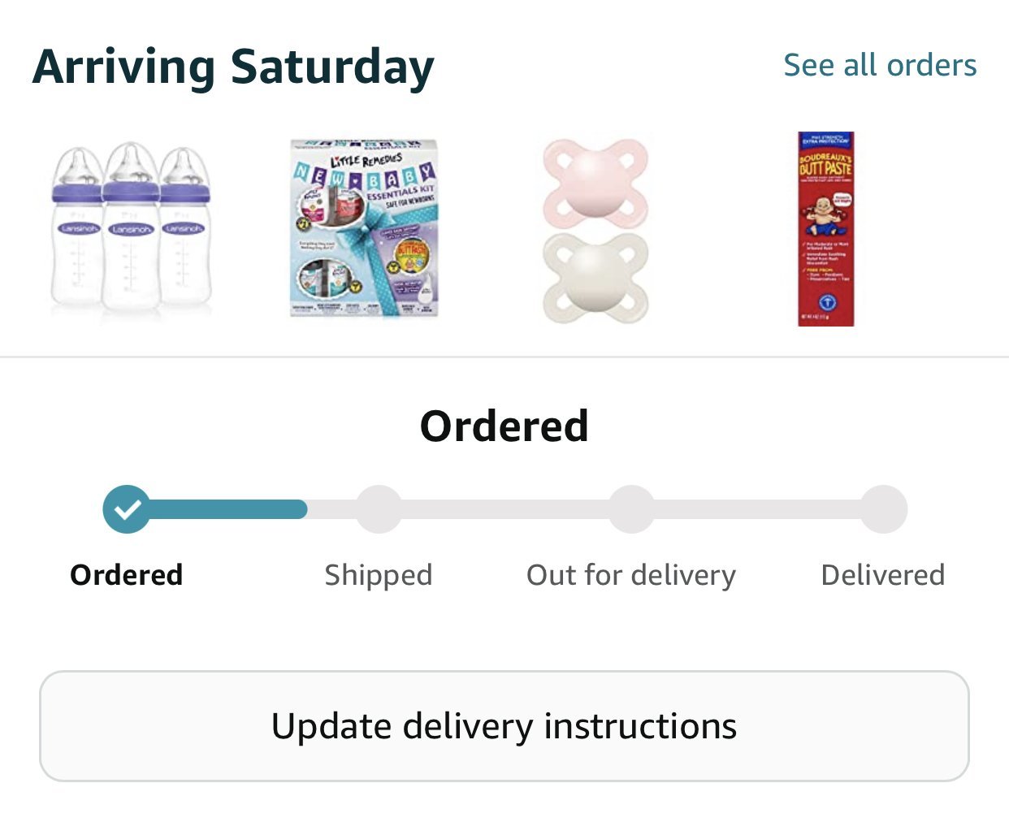Open the Boudreaux's Butt Paste product image

click(825, 229)
